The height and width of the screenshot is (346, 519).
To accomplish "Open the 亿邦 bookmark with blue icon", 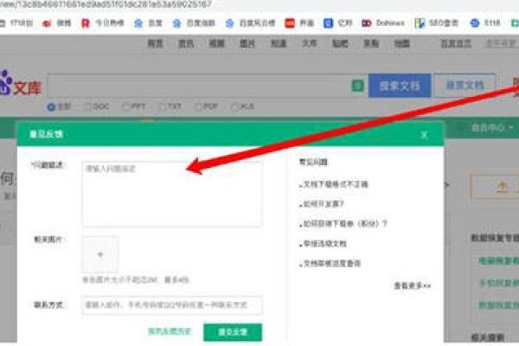I will tap(337, 23).
